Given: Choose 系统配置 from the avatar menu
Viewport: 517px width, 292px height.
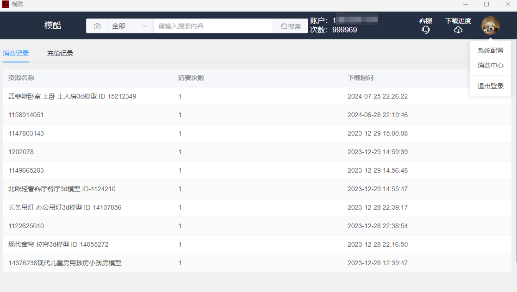Looking at the screenshot, I should [x=490, y=51].
